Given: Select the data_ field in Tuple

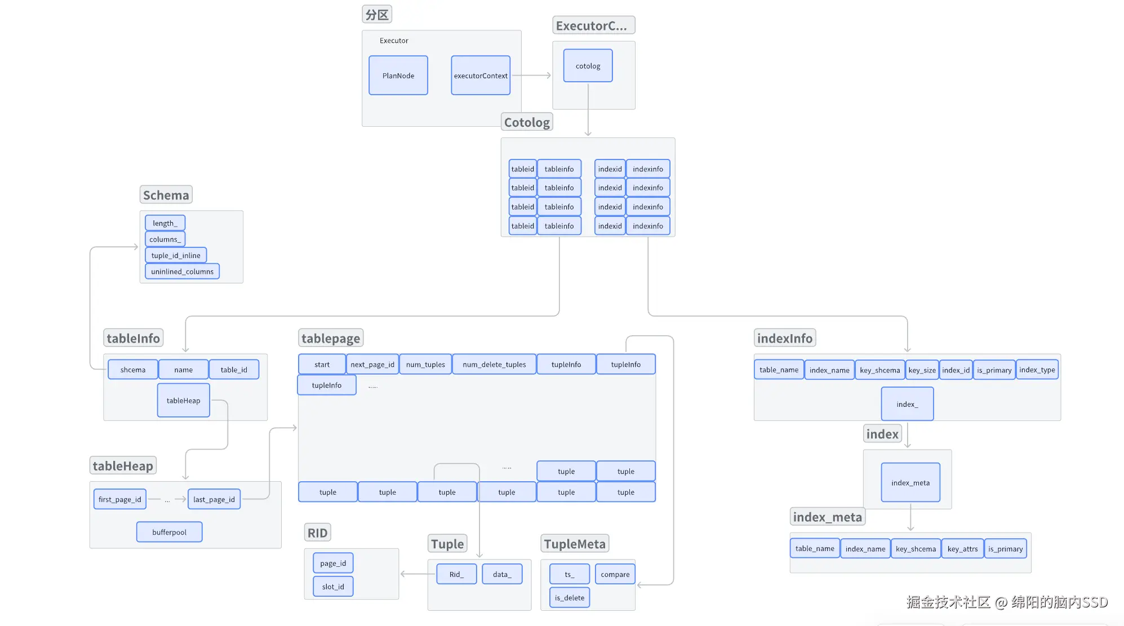Looking at the screenshot, I should click(x=501, y=574).
